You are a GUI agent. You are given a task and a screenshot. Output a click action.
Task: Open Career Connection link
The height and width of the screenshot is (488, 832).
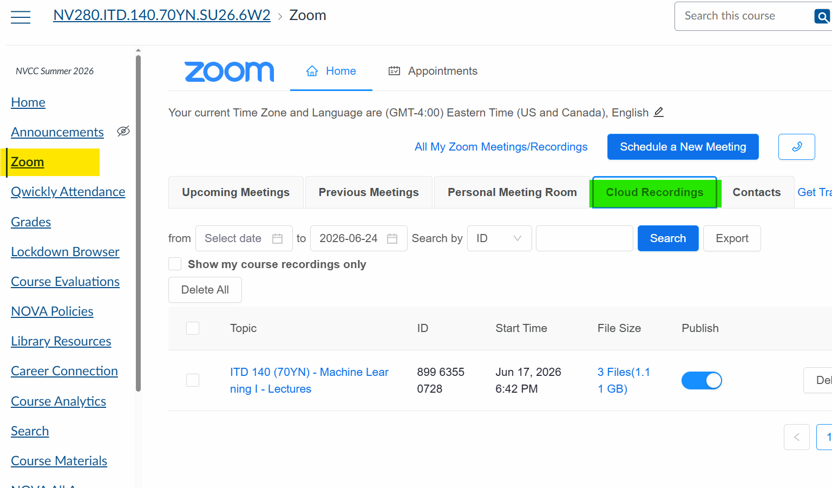(x=64, y=371)
